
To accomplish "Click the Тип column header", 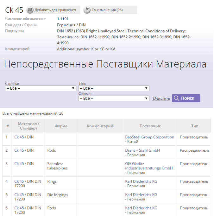I will 194,126.
